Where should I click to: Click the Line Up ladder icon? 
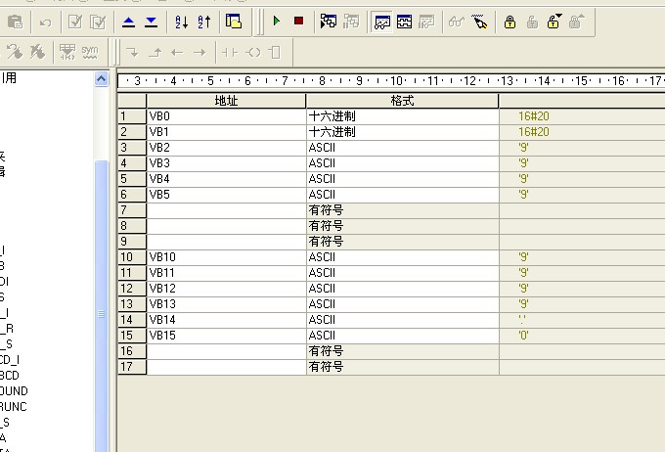pos(155,53)
